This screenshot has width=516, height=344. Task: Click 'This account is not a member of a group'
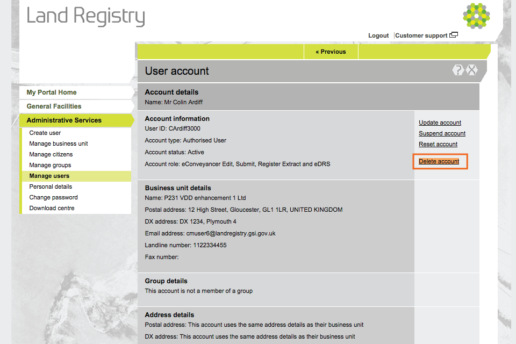tap(198, 291)
